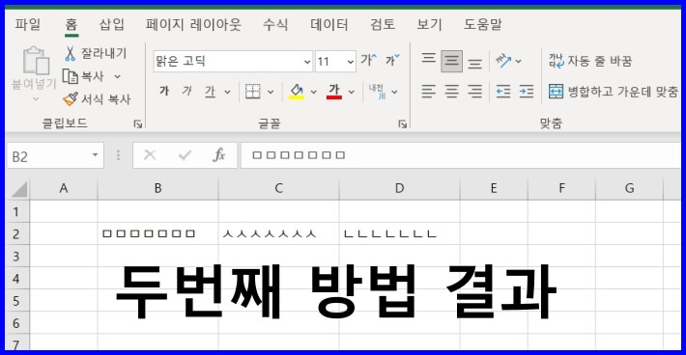Image resolution: width=686 pixels, height=355 pixels.
Task: Toggle underline 가 formatting
Action: pos(211,92)
